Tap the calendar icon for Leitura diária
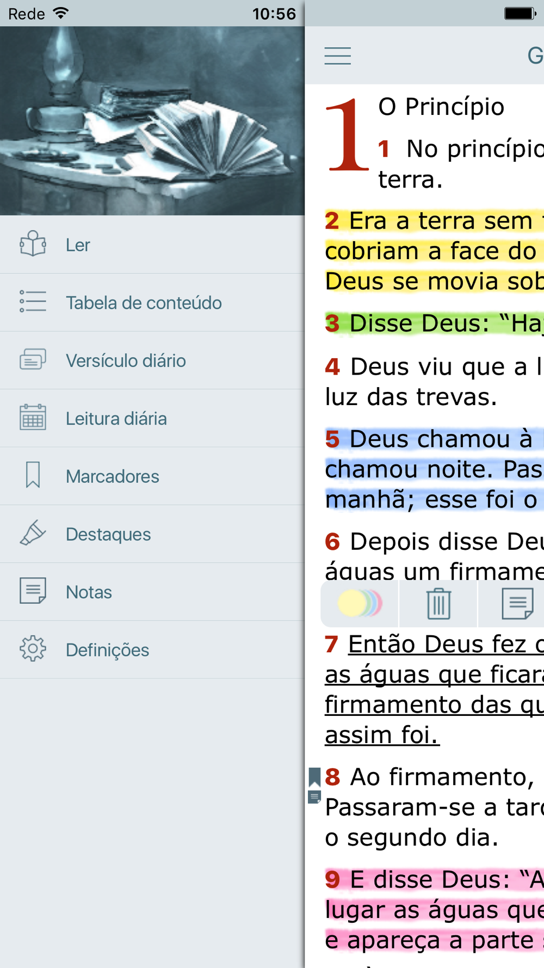The image size is (544, 968). point(33,418)
